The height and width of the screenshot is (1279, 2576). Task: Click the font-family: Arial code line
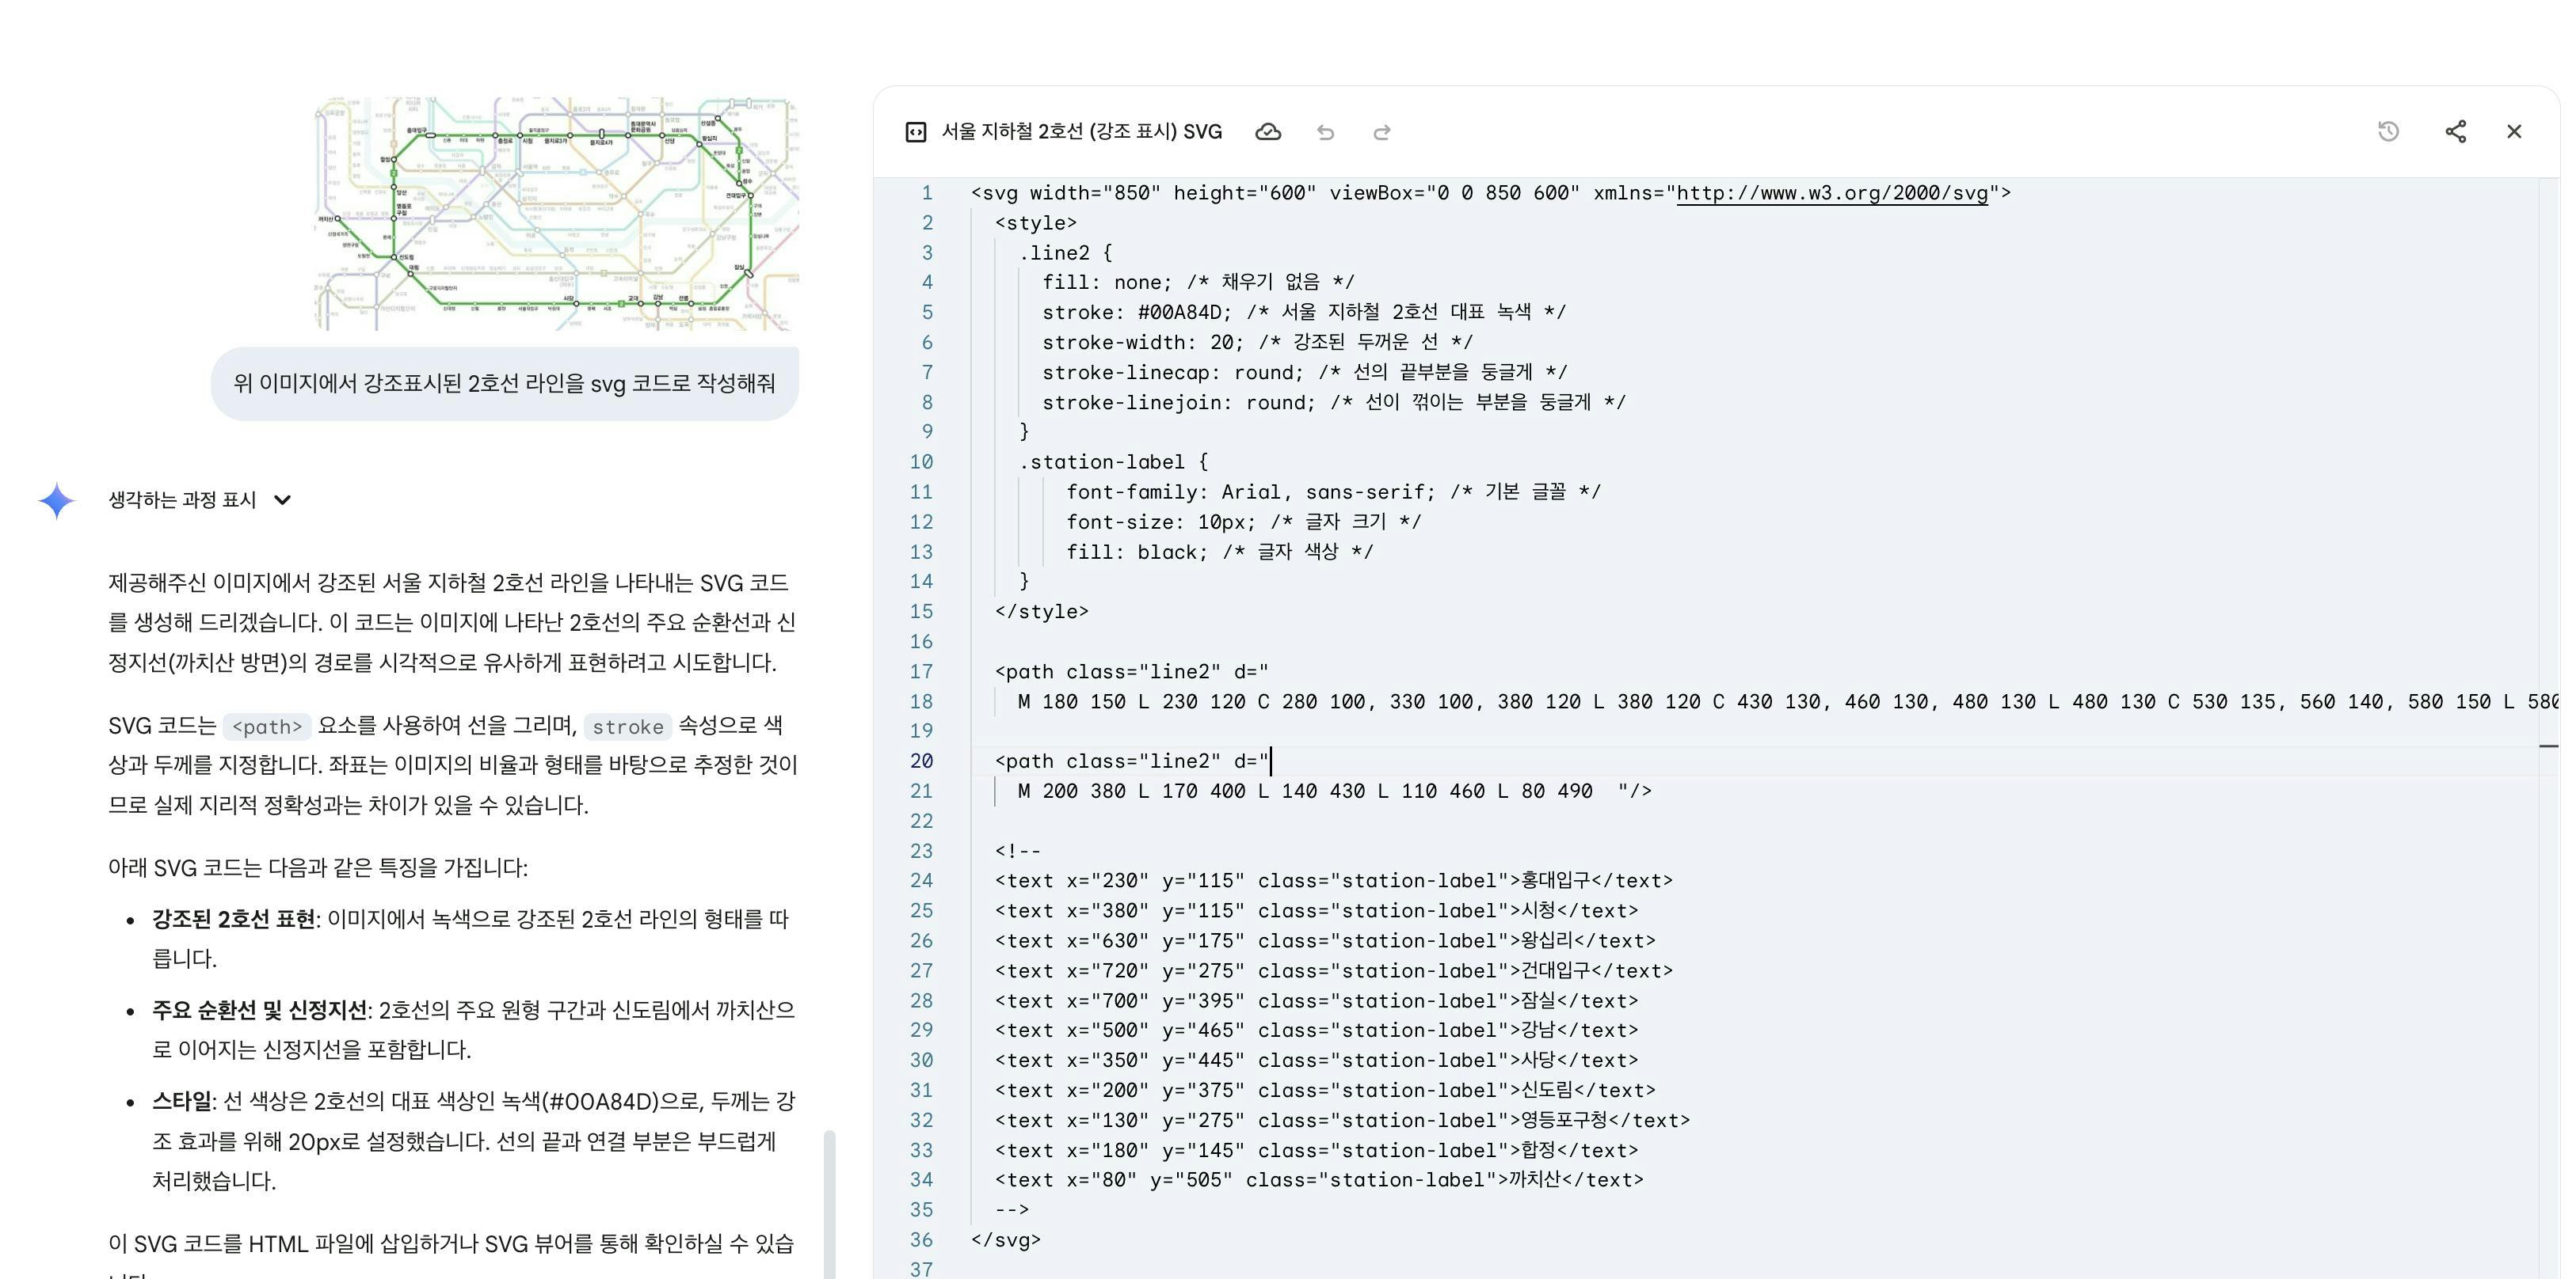click(x=1333, y=491)
